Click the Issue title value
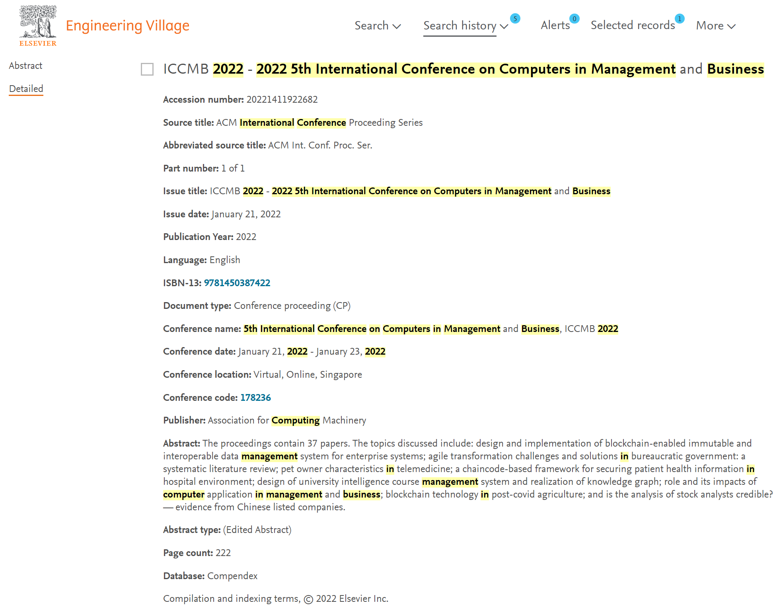Viewport: 777px width, 607px height. pyautogui.click(x=410, y=191)
